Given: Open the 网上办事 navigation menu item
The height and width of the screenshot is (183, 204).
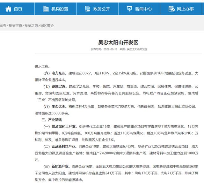Looking at the screenshot, I should pyautogui.click(x=185, y=9).
